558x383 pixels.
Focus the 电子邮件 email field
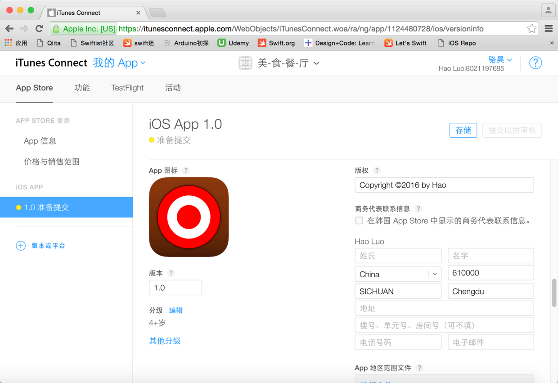[491, 342]
